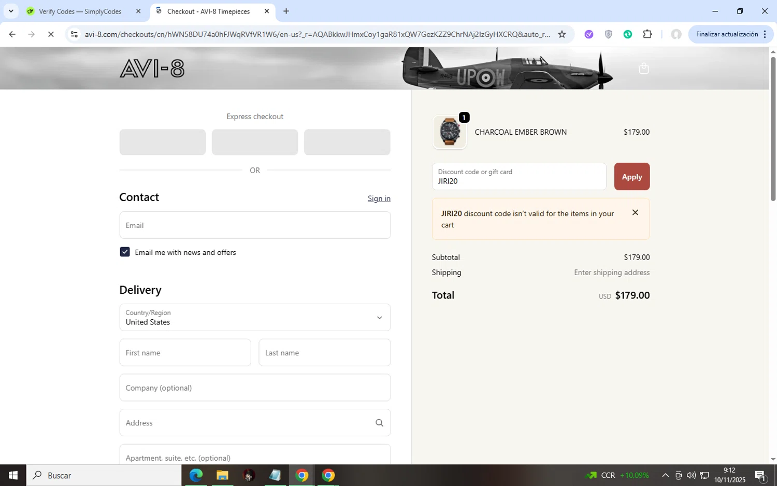The width and height of the screenshot is (777, 486).
Task: Open the volume control
Action: pyautogui.click(x=691, y=475)
